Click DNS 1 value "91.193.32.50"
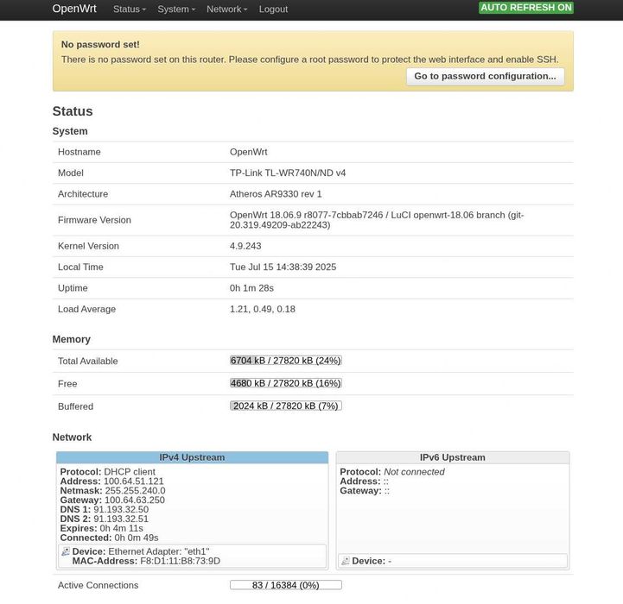Image resolution: width=623 pixels, height=604 pixels. pyautogui.click(x=121, y=510)
